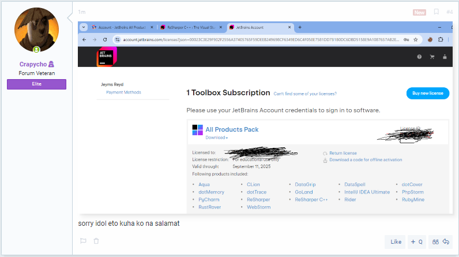This screenshot has height=257, width=459.
Task: Open the ReSharper C++ product link
Action: tap(311, 200)
